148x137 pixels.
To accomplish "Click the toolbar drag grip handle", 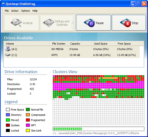I will [x=3, y=23].
